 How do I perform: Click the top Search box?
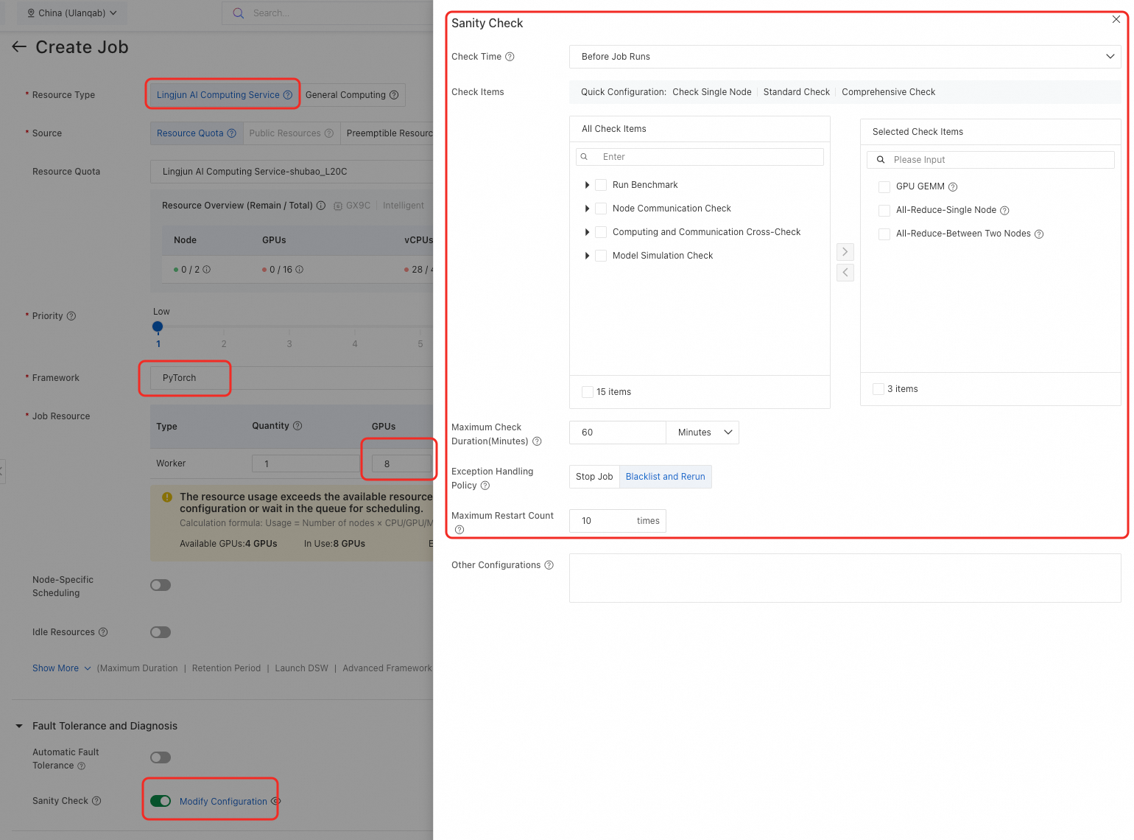click(x=328, y=13)
